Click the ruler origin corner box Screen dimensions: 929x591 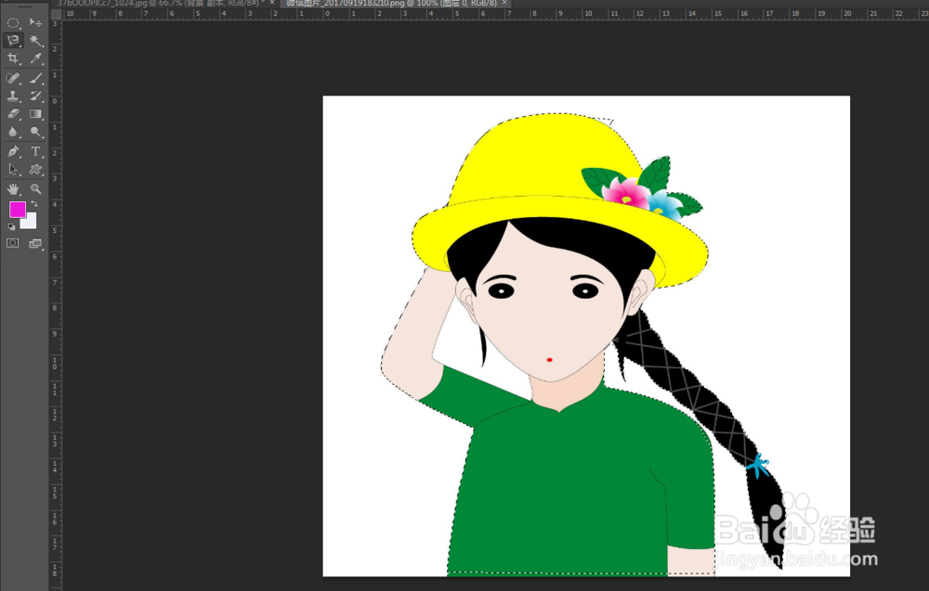tap(56, 14)
